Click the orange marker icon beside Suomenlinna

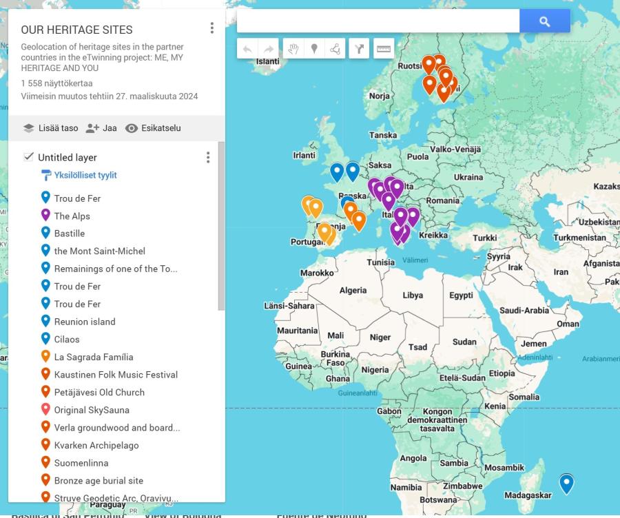click(45, 462)
